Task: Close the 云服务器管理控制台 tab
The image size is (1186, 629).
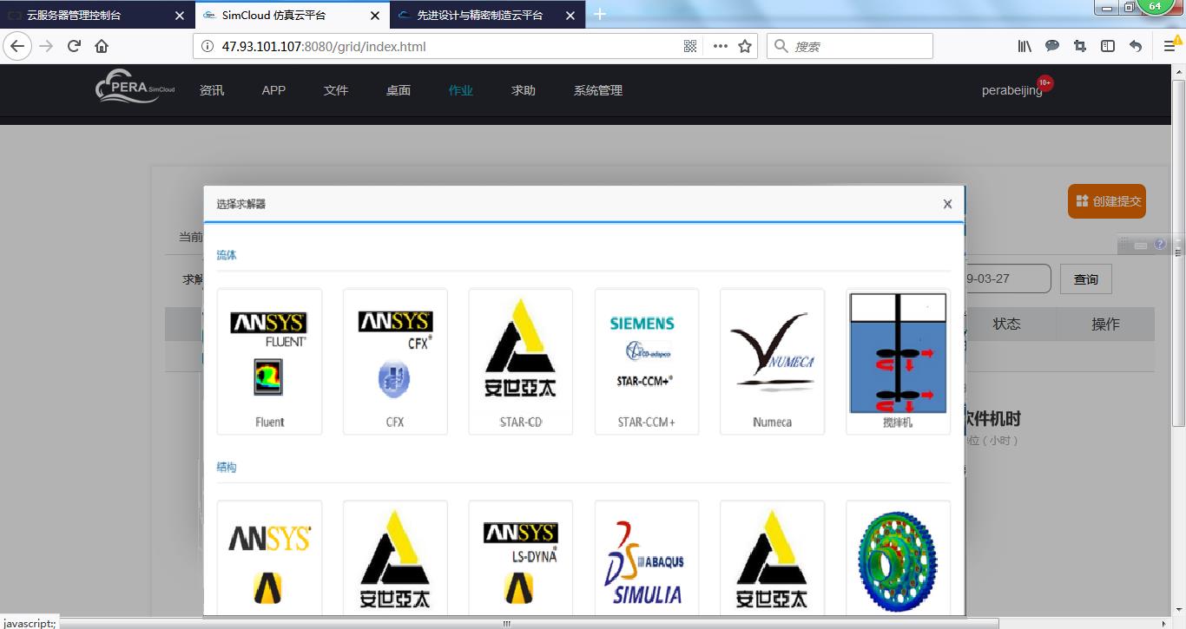Action: 180,16
